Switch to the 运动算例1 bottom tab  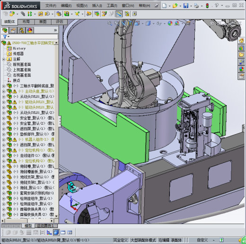pos(45,226)
